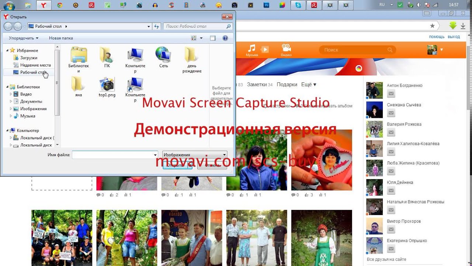Click the green download arrow in browser
472x266 pixels.
click(x=453, y=26)
